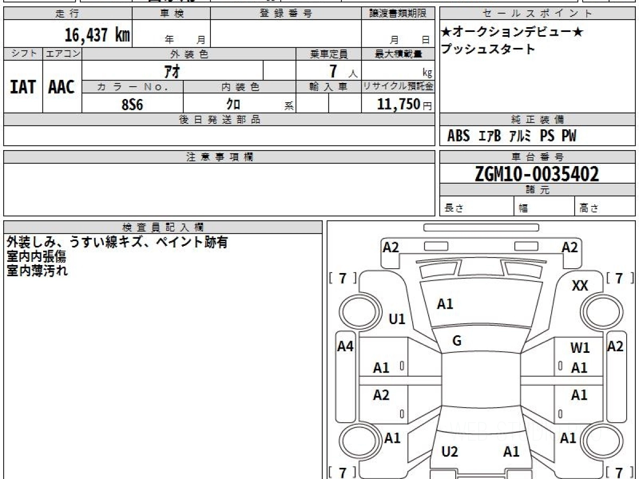Click the 幅 dimension label

pyautogui.click(x=523, y=209)
